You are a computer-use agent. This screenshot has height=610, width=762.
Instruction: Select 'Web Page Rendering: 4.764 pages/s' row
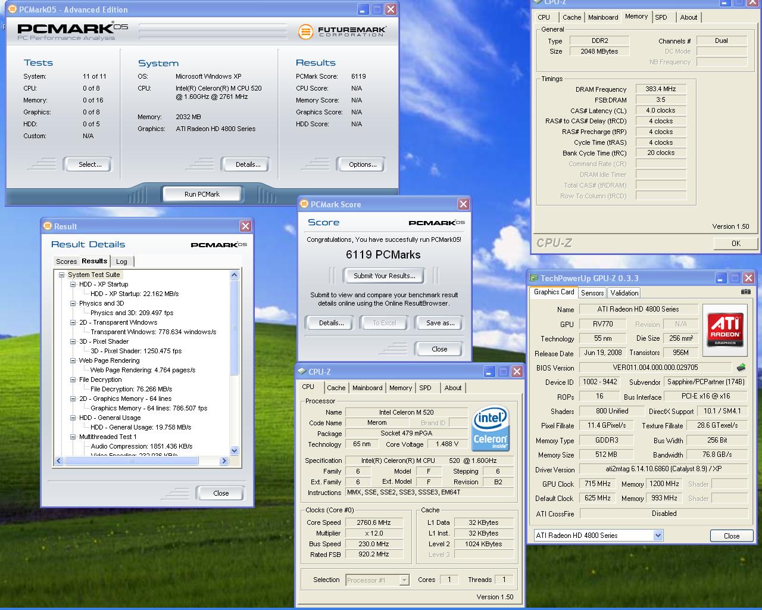click(x=142, y=370)
